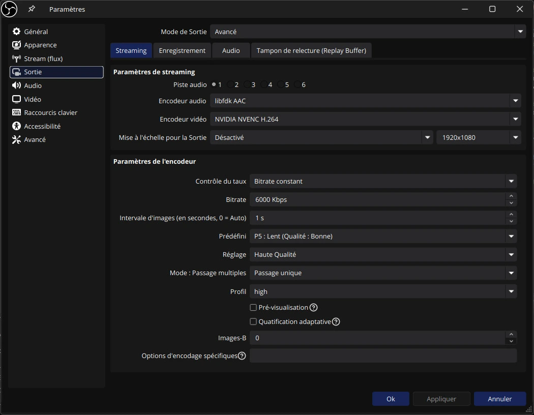
Task: Open Apparence settings via its sidebar icon
Action: click(16, 45)
